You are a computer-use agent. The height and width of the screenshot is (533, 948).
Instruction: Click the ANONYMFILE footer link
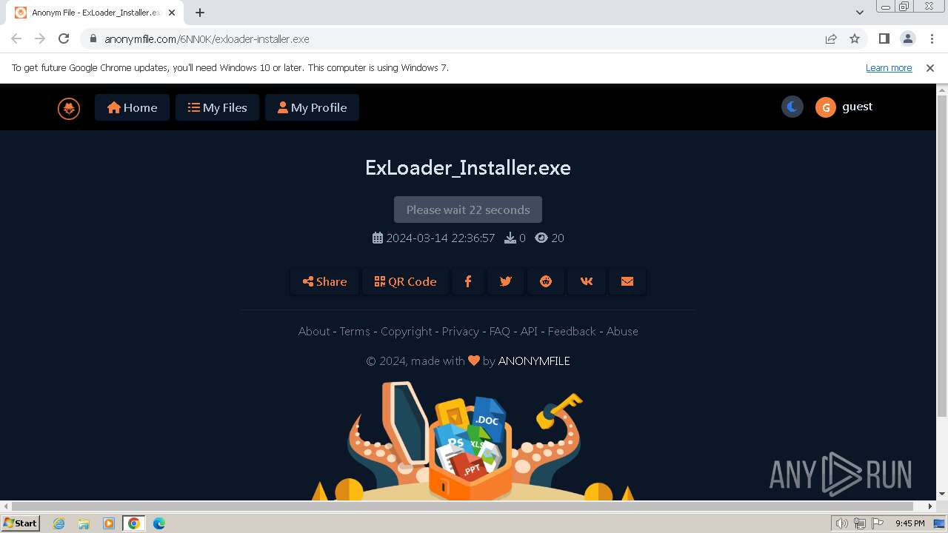(534, 361)
